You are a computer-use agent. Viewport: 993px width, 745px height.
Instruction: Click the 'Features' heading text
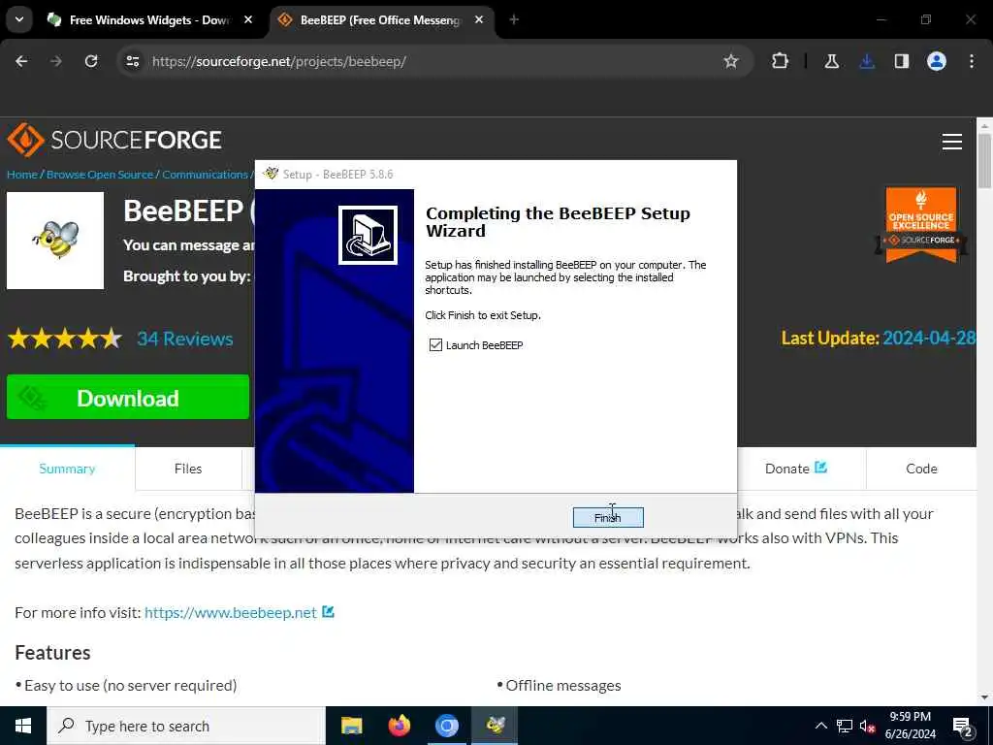52,653
